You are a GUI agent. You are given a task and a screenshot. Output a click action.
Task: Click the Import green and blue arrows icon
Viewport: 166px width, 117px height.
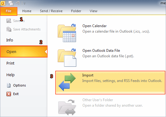[x=67, y=82]
